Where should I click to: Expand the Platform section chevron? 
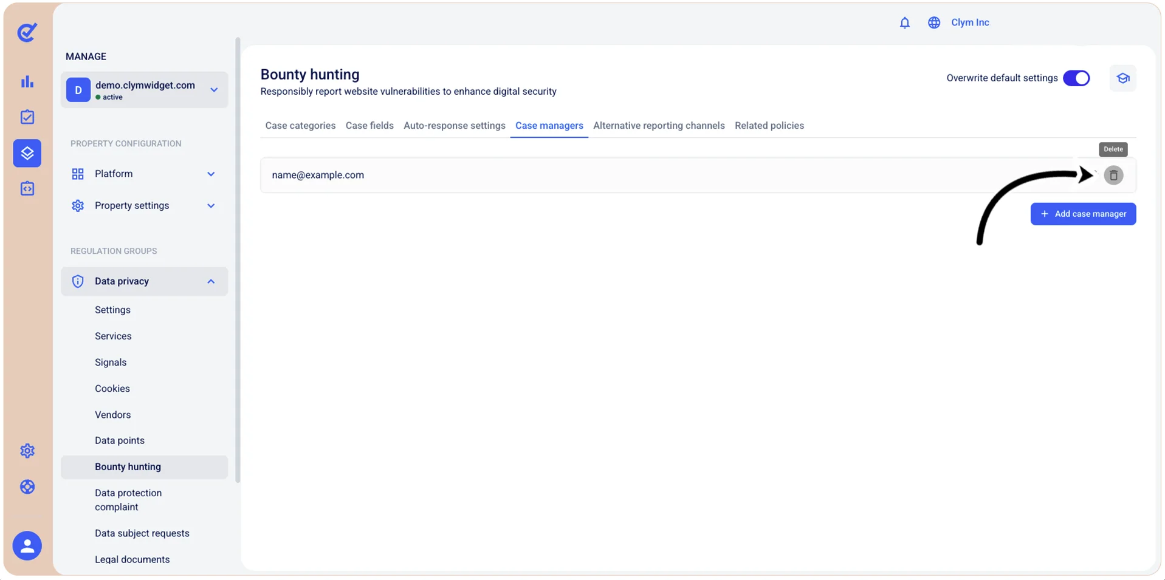pos(211,174)
